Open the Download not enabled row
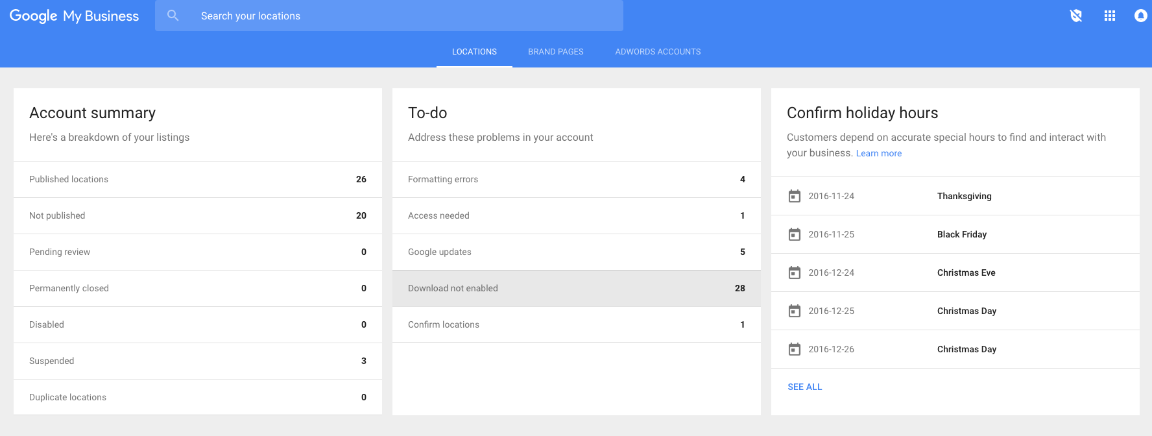The image size is (1152, 436). pyautogui.click(x=576, y=288)
